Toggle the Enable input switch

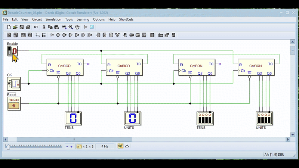click(12, 51)
